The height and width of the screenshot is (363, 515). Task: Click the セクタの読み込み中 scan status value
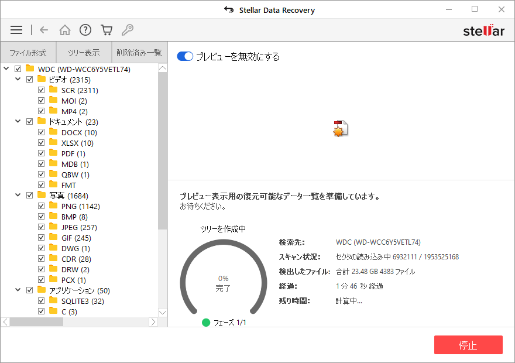click(397, 257)
